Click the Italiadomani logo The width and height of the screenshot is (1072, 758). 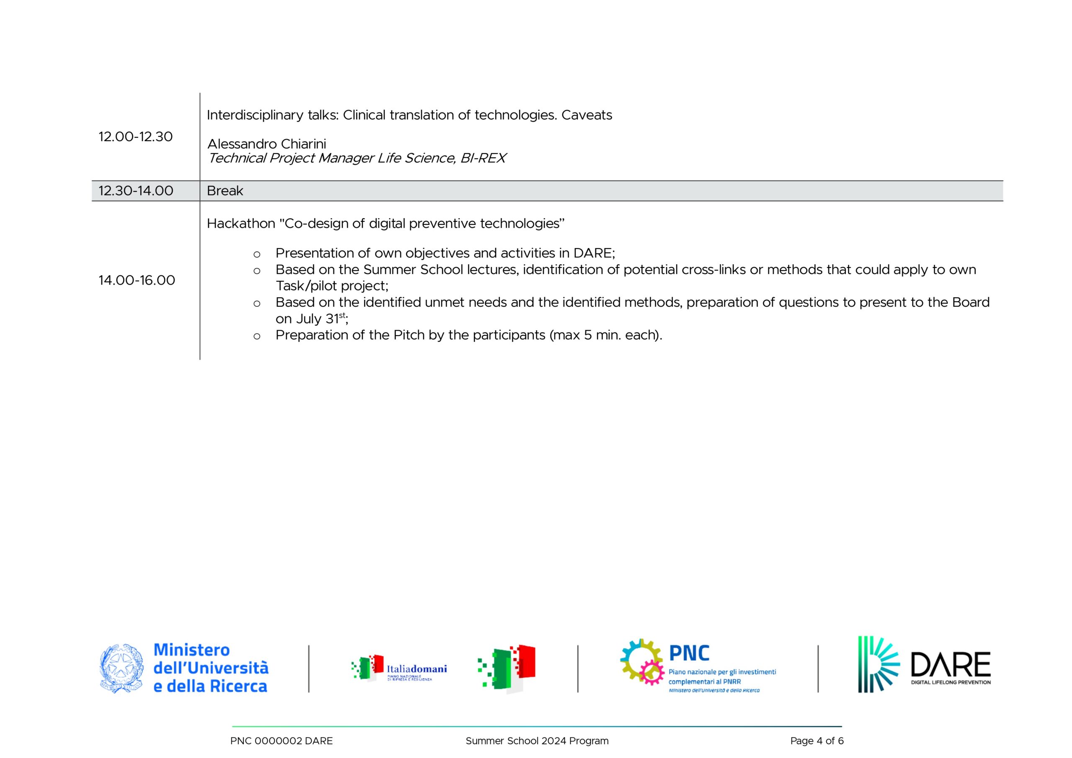coord(399,668)
